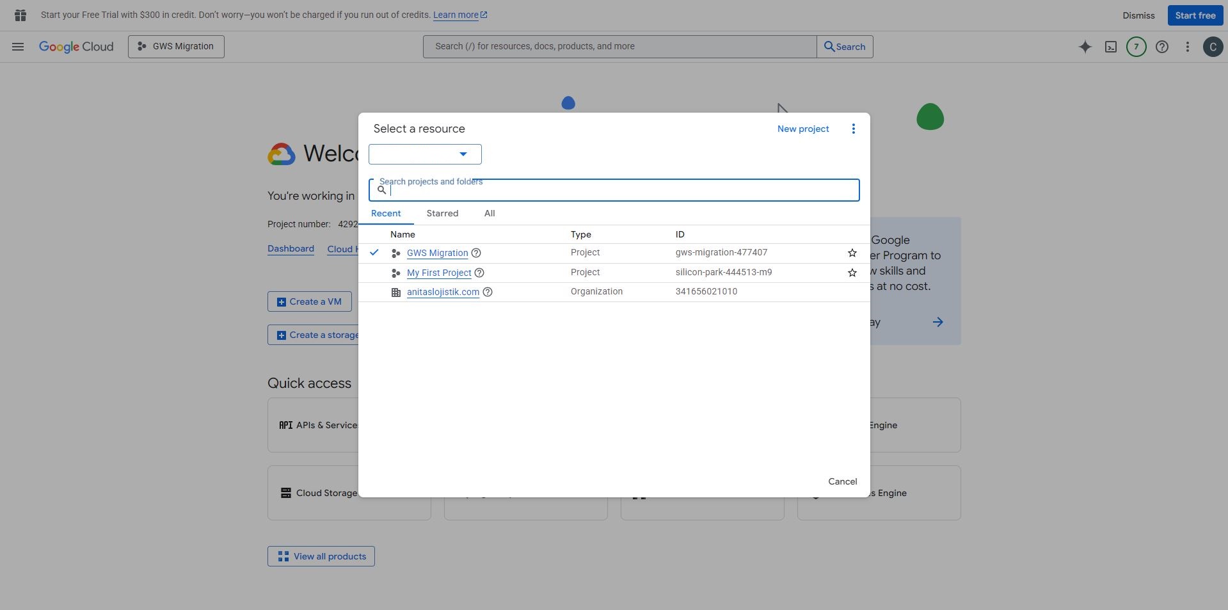Open the dialog's three-dot more options
Image resolution: width=1228 pixels, height=610 pixels.
(x=853, y=129)
